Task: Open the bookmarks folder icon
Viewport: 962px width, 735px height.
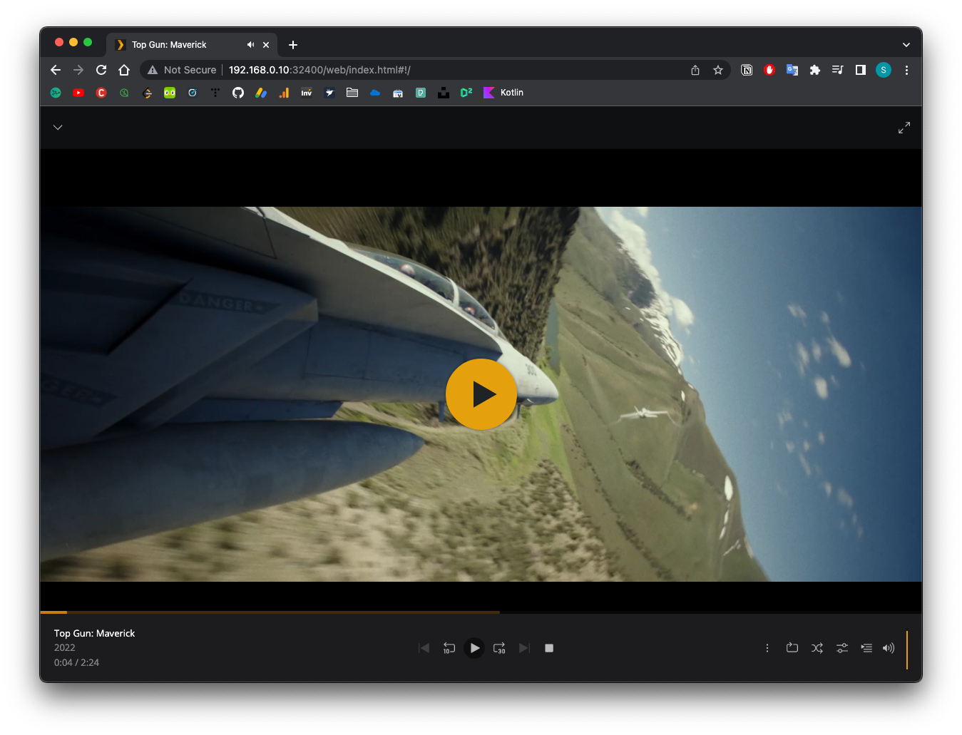Action: [x=352, y=93]
